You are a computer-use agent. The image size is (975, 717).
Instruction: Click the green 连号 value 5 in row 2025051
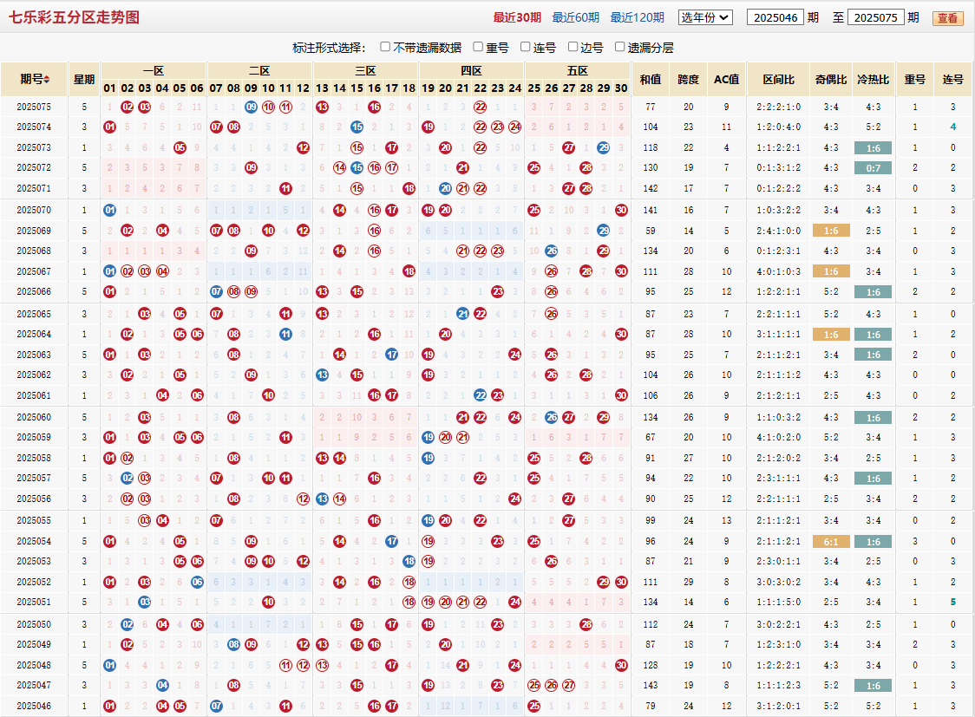pyautogui.click(x=952, y=602)
